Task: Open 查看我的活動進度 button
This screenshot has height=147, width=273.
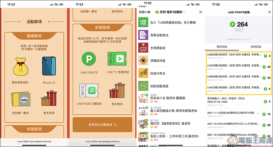Action: 102,125
